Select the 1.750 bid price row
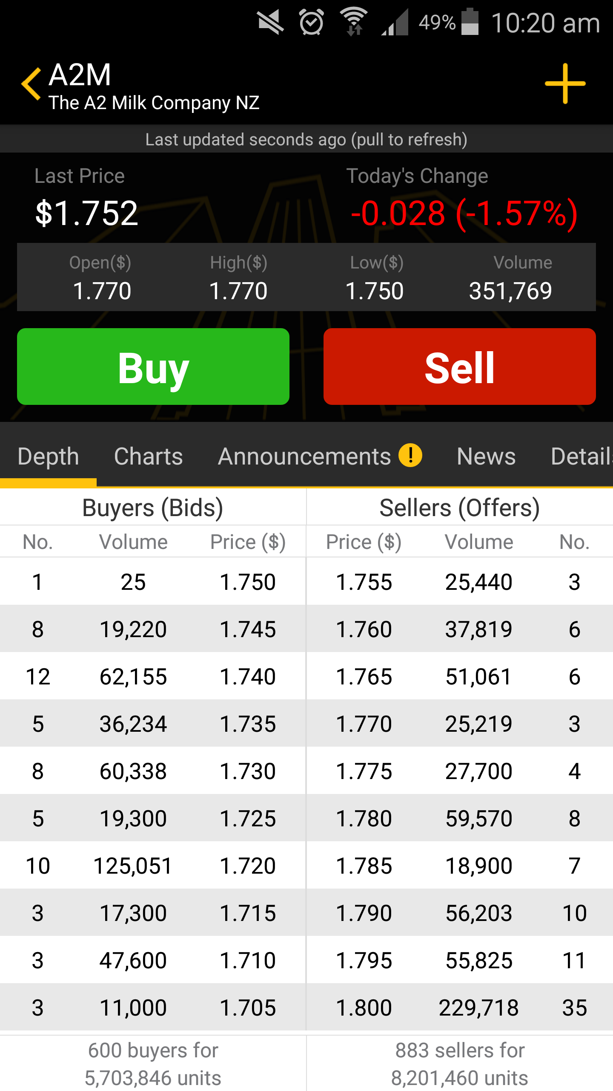613x1091 pixels. click(x=153, y=582)
